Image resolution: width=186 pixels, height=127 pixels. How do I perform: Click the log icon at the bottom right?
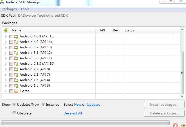pos(183,125)
